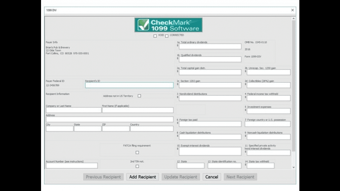The image size is (340, 191).
Task: Click the 5 Investment expenses field
Action: click(x=268, y=111)
